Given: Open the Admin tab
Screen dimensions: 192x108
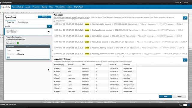Looking at the screenshot, I should (x=70, y=7).
